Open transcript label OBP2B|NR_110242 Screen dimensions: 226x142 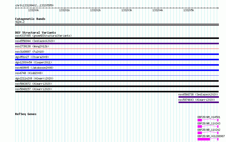coord(209,130)
